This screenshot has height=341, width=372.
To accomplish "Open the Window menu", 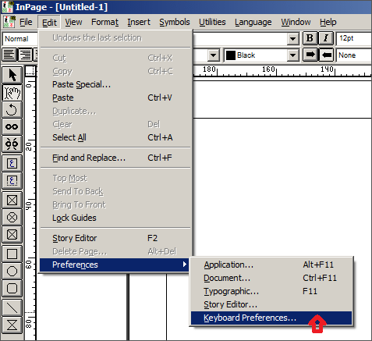I will pyautogui.click(x=296, y=22).
